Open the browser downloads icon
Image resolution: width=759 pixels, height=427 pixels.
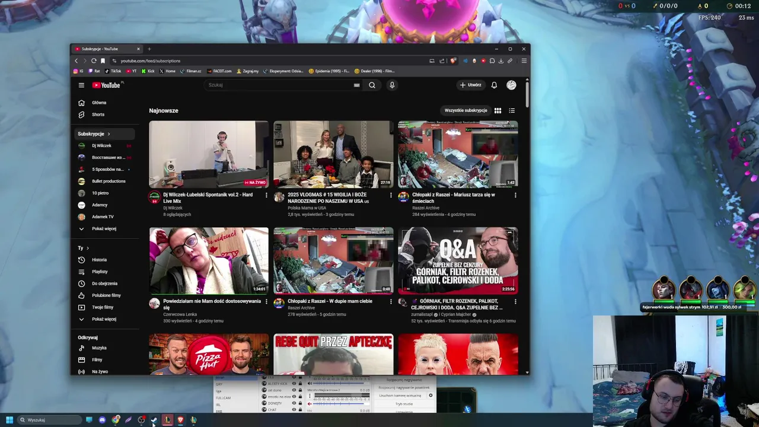(501, 60)
